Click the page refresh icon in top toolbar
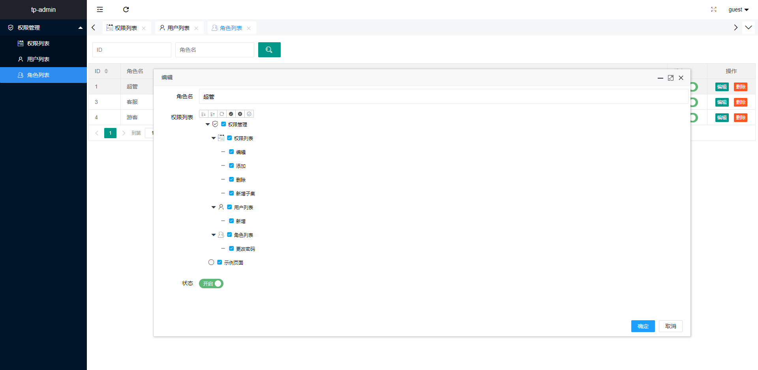Screen dimensions: 758x370 pos(126,9)
